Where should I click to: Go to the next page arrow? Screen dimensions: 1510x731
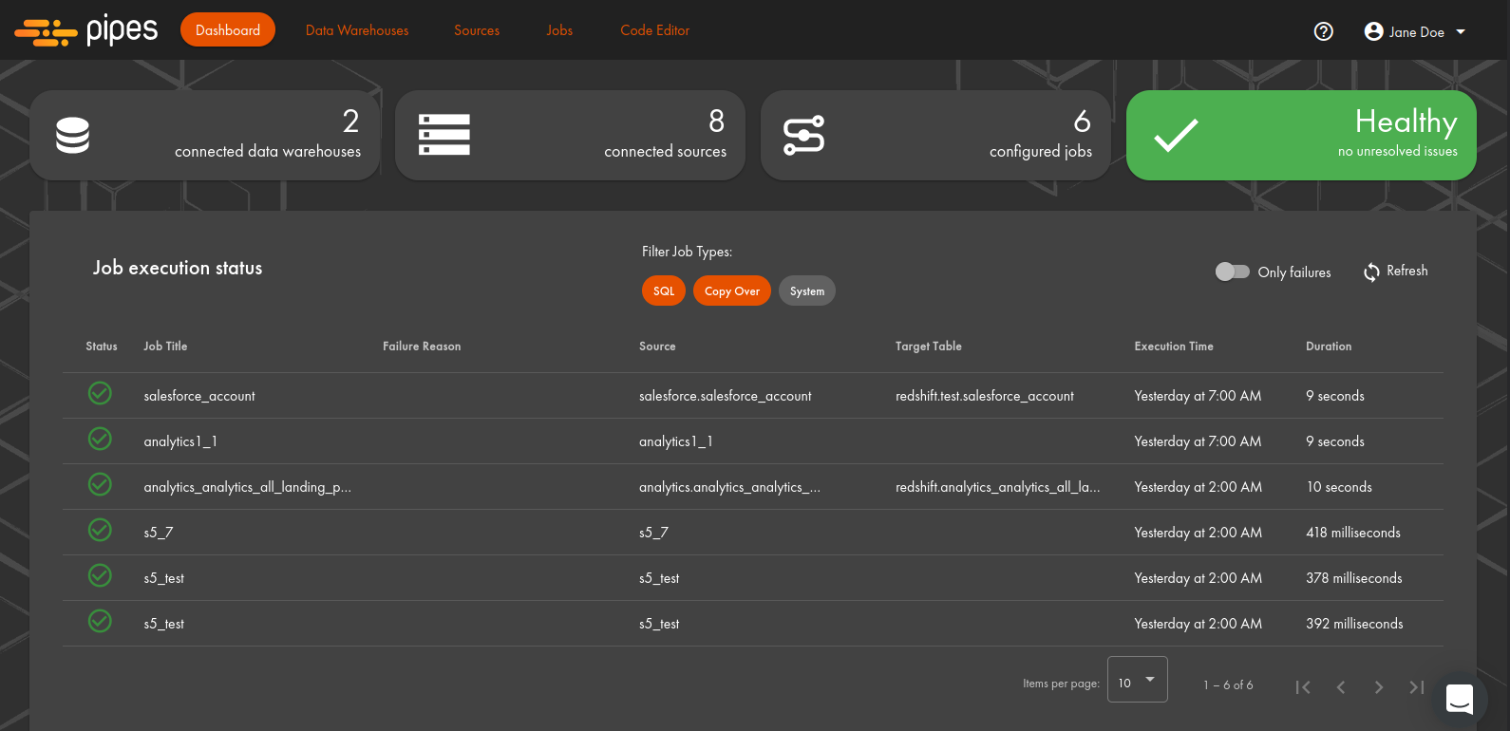pos(1379,687)
